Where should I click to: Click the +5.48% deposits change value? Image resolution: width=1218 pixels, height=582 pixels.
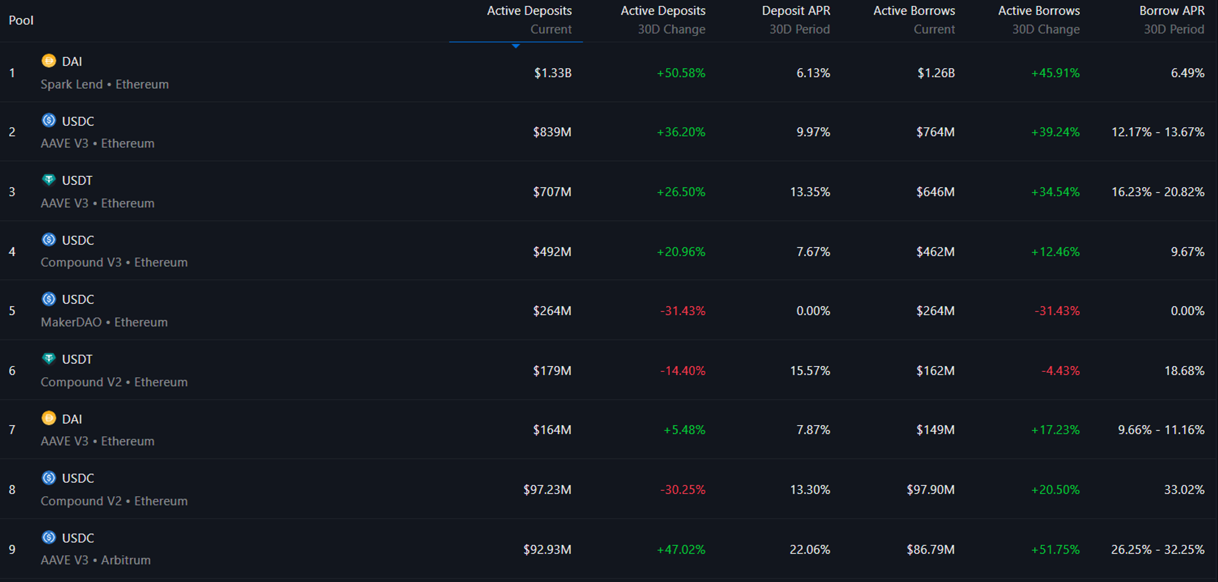pyautogui.click(x=685, y=430)
